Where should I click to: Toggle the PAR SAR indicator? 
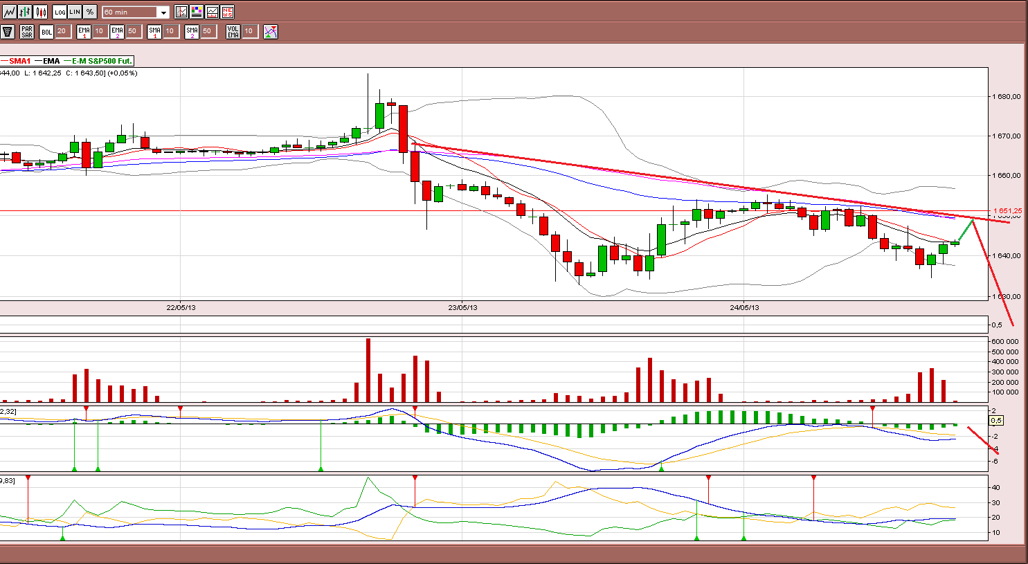click(27, 31)
